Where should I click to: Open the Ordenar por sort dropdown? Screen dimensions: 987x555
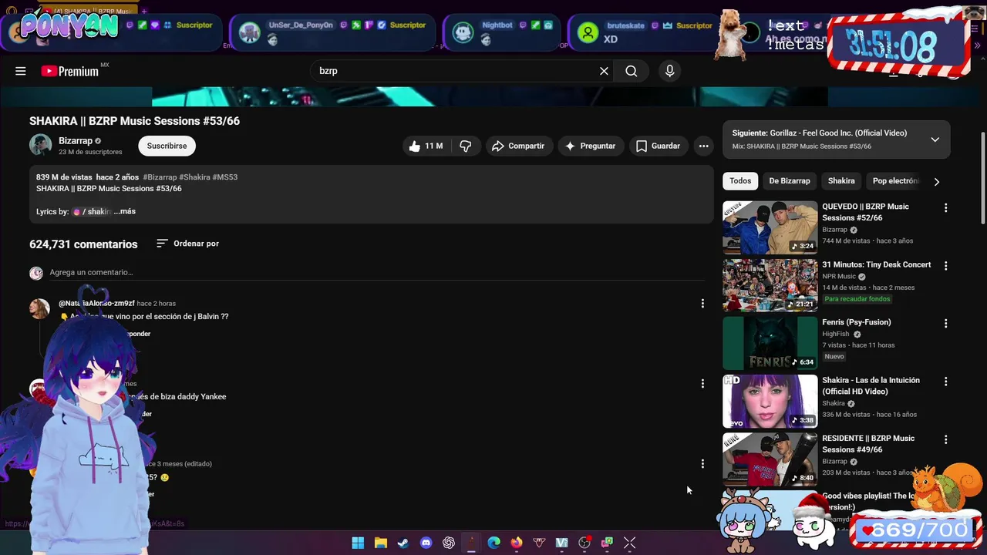pos(187,244)
